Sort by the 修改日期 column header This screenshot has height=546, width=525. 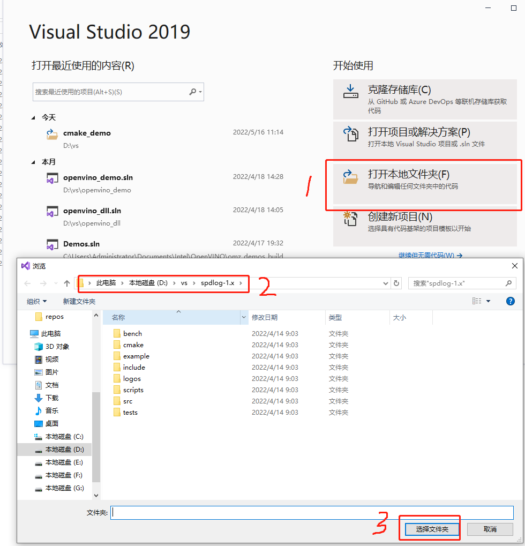pyautogui.click(x=287, y=317)
